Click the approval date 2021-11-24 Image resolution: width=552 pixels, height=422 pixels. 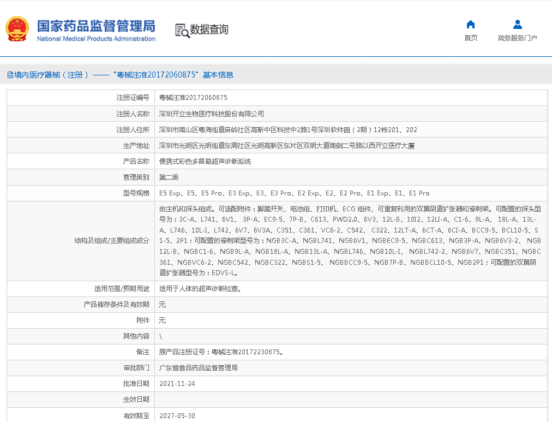177,384
